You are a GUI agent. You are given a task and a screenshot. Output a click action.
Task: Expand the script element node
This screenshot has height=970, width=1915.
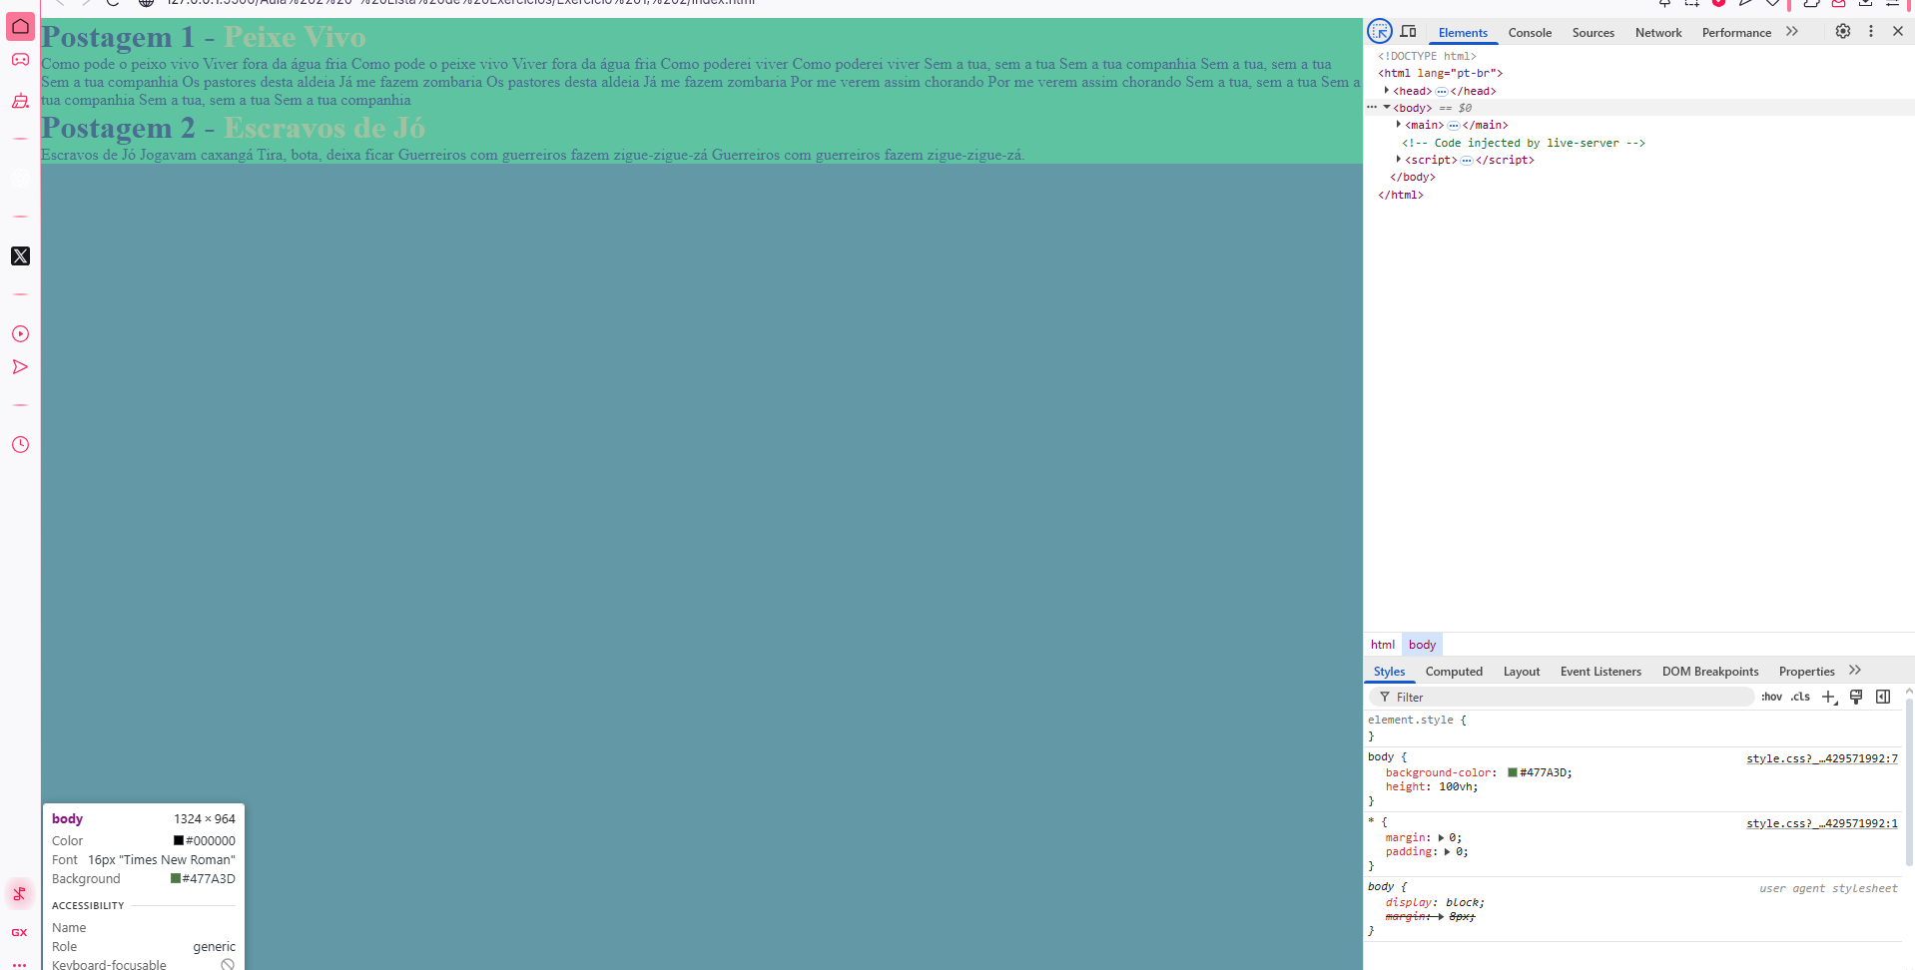[x=1399, y=159]
